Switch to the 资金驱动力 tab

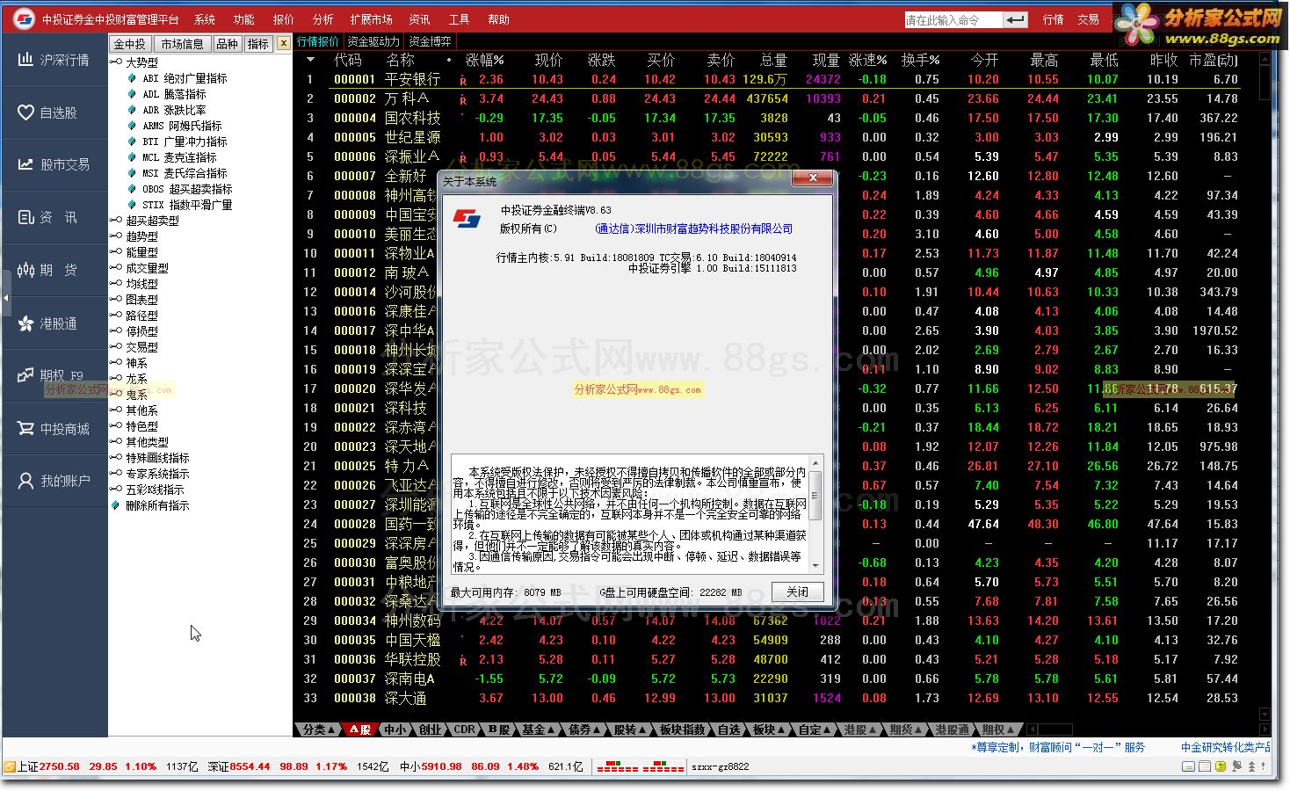coord(373,41)
